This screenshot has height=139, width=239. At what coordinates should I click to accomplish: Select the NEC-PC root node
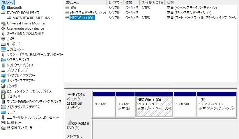tap(8, 2)
